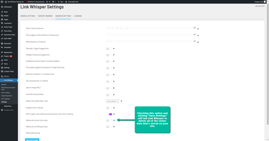Click Only suggest outbound links field
Viewport: 269px width, 141px height.
point(151,34)
